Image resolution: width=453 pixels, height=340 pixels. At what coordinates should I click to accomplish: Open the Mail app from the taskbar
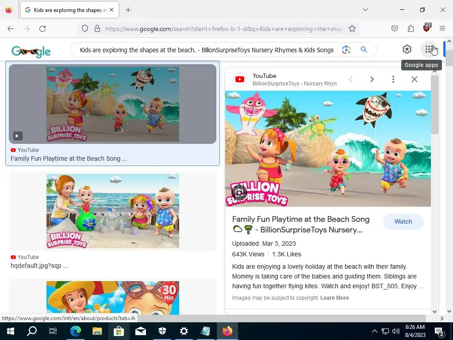click(140, 331)
